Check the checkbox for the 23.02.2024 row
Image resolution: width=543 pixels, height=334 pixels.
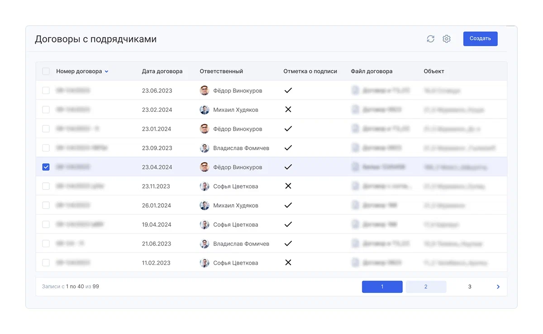coord(46,110)
